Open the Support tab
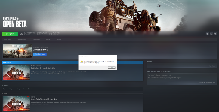Screen dimensions: 219x112 coord(59,39)
